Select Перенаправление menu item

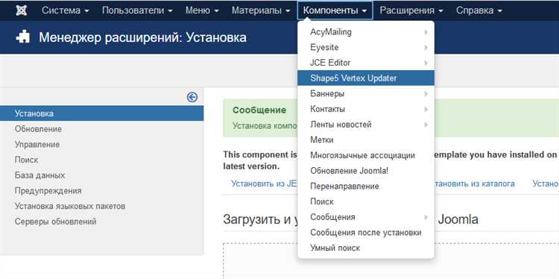[x=366, y=186]
